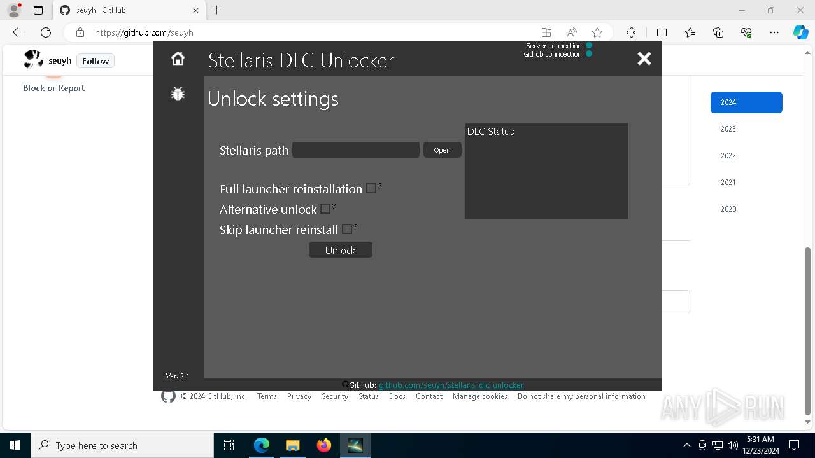Open Browser essentials icon
The image size is (815, 458).
746,32
